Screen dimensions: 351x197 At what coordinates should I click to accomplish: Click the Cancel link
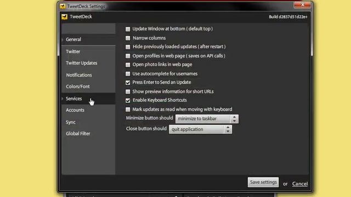[x=300, y=184]
